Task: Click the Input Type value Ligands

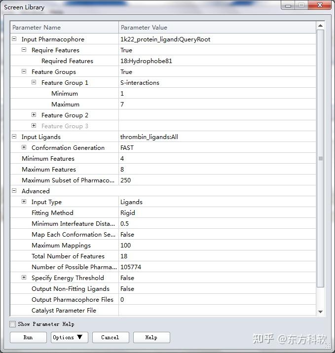Action: pyautogui.click(x=131, y=202)
